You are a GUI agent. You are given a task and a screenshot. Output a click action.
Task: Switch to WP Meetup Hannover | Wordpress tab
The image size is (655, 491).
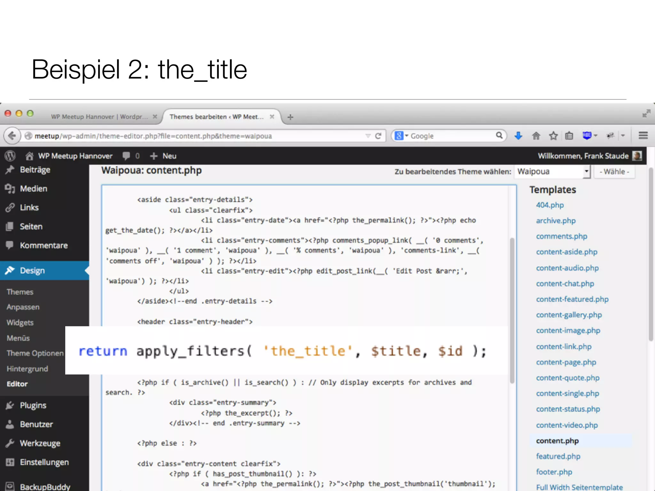pyautogui.click(x=99, y=117)
